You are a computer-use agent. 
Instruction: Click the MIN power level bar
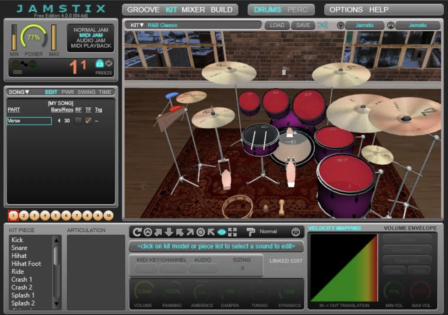[14, 37]
